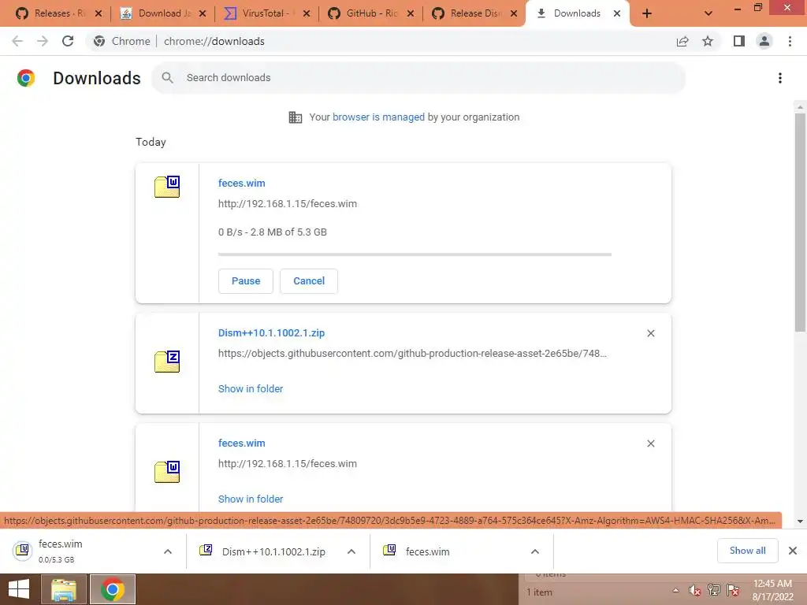Open the 'browser is managed' link
Viewport: 807px width, 605px height.
pos(378,117)
